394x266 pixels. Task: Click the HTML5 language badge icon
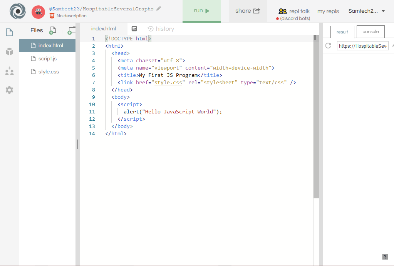[52, 16]
